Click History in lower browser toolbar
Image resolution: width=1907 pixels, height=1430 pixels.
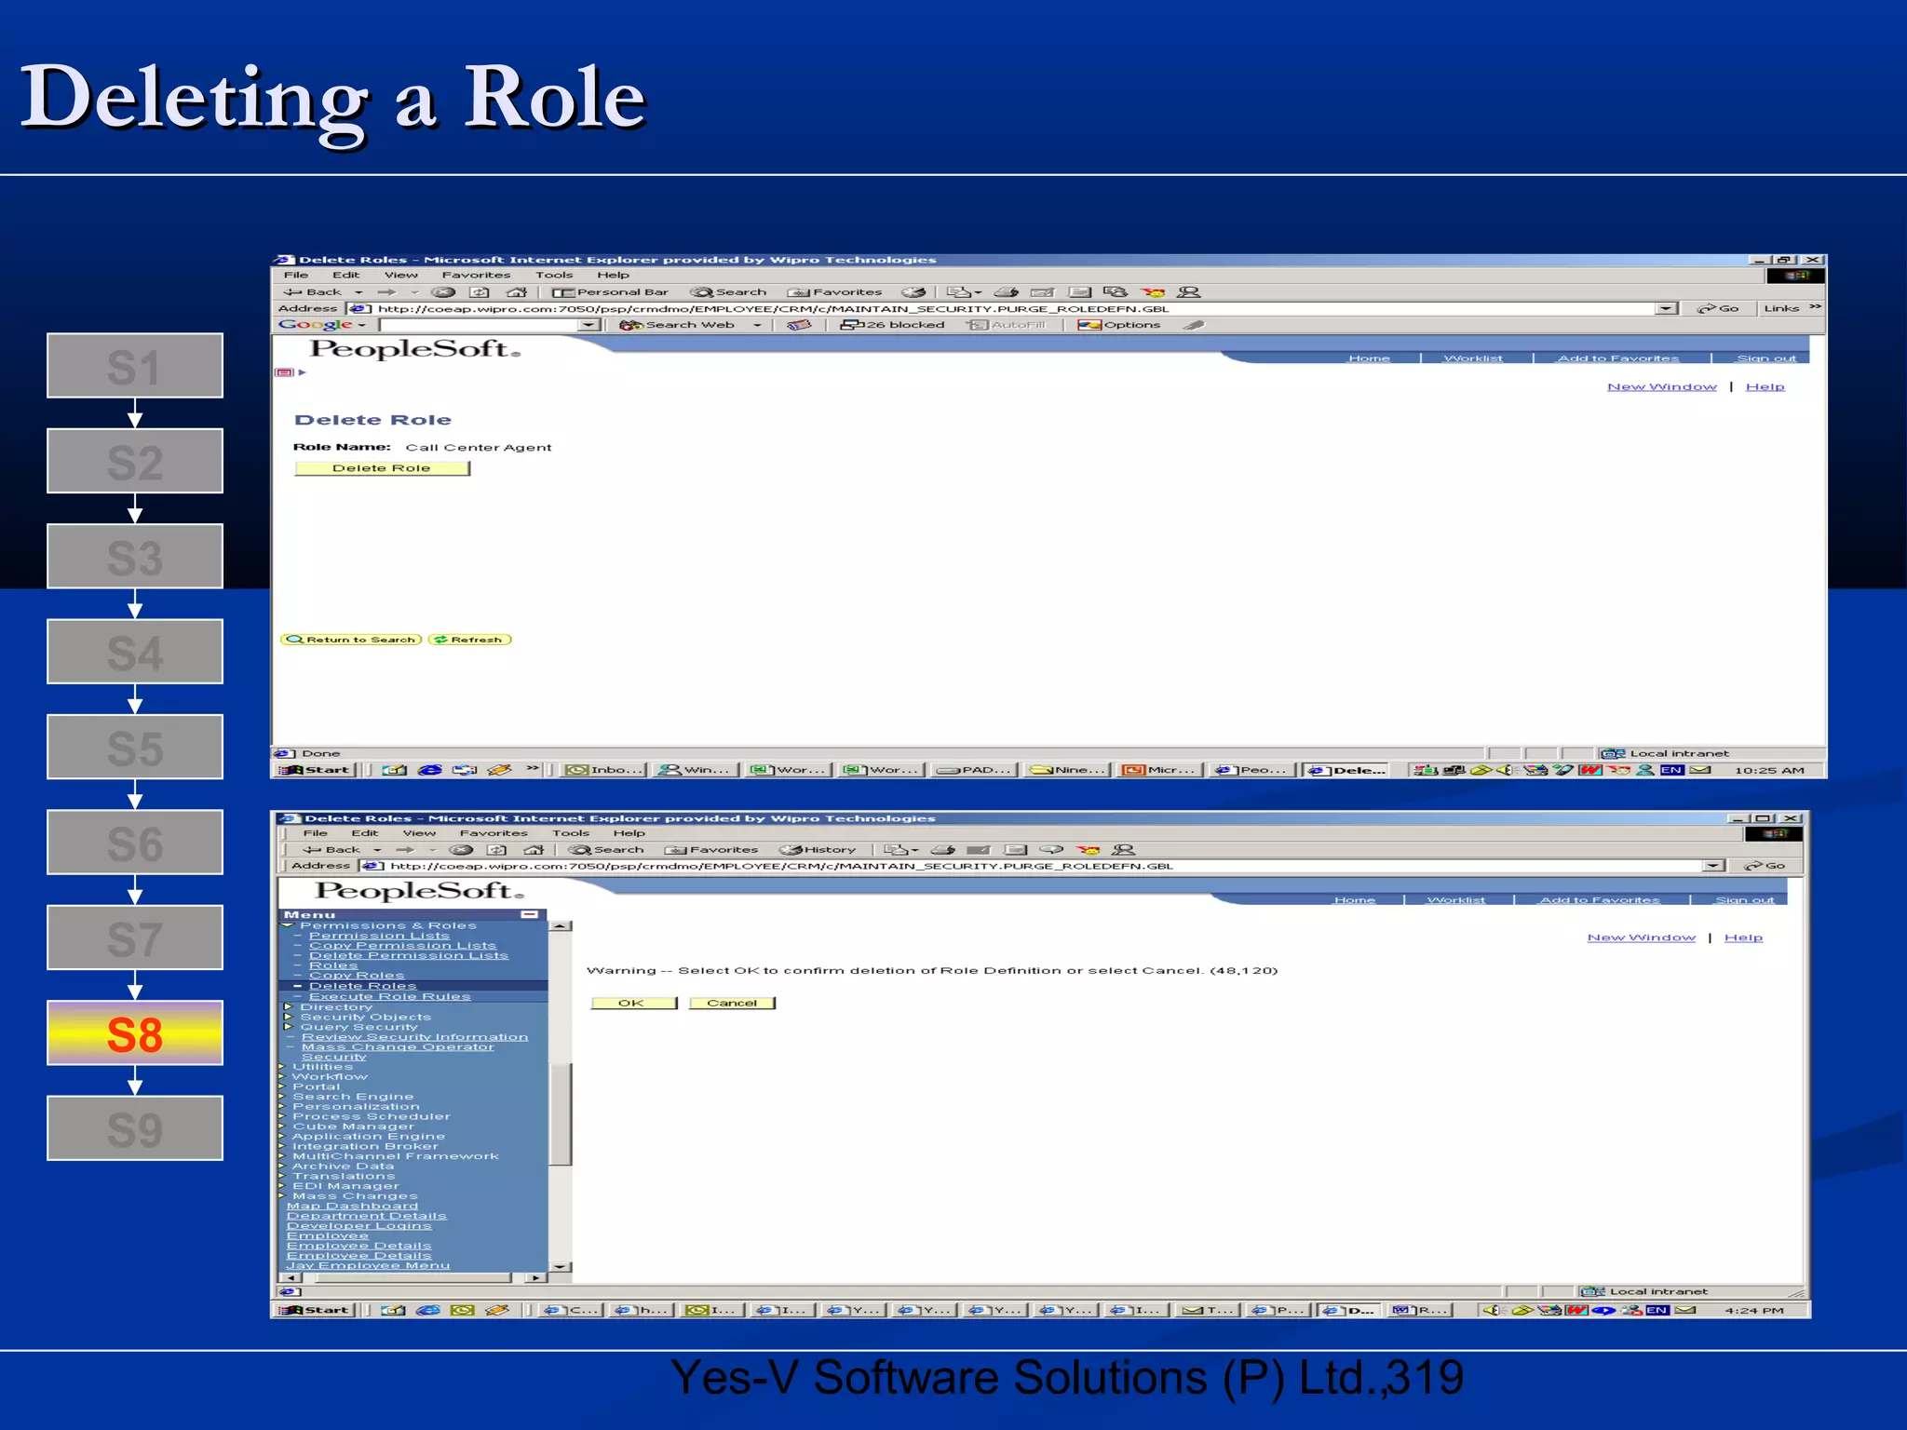(x=818, y=849)
